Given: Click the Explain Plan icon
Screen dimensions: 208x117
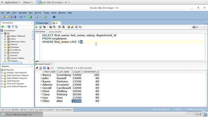Looking at the screenshot, I should [x=44, y=27].
